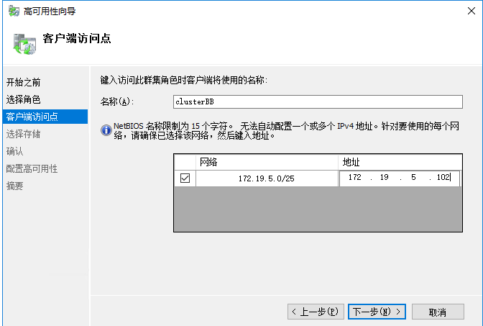Select the 客户端访问点 step in sidebar

click(45, 117)
